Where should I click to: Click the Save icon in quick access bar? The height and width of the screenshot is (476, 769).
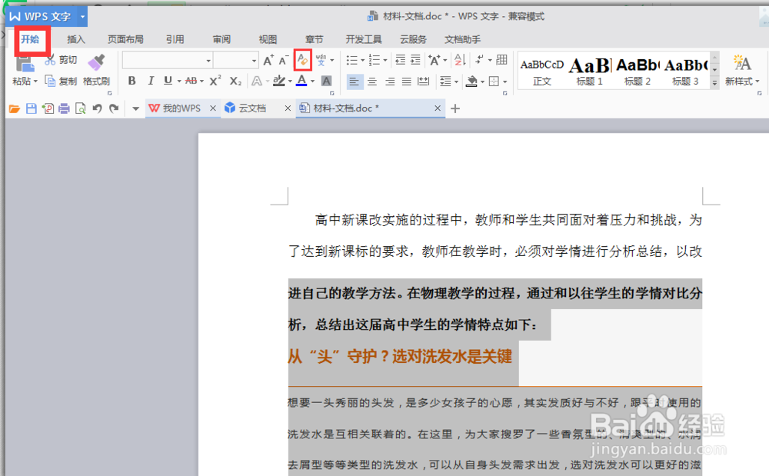coord(31,108)
